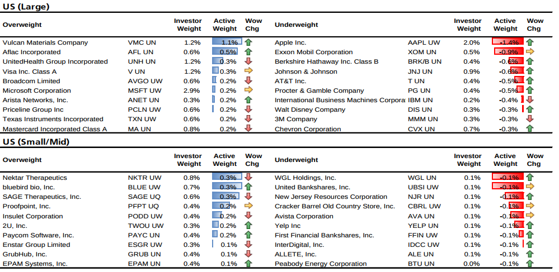Viewport: 559px width, 272px height.
Task: Click the red down arrow for IBM
Action: coord(530,100)
